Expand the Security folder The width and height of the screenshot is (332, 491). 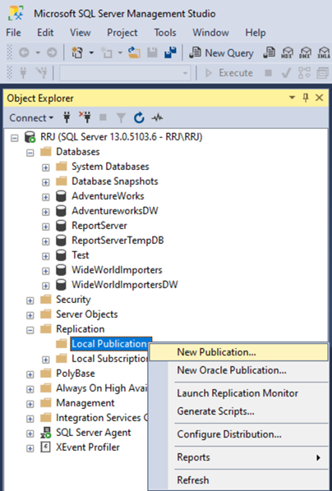click(x=30, y=301)
